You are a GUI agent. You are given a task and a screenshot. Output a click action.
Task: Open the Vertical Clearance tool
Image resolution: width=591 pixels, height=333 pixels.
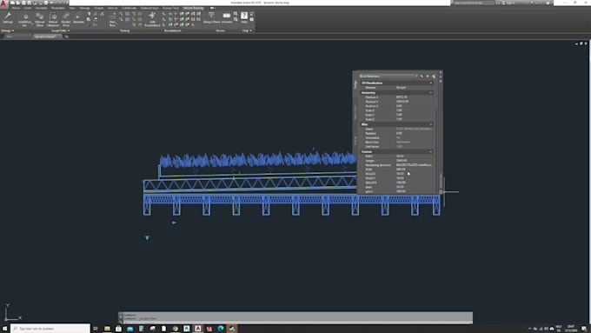53,19
